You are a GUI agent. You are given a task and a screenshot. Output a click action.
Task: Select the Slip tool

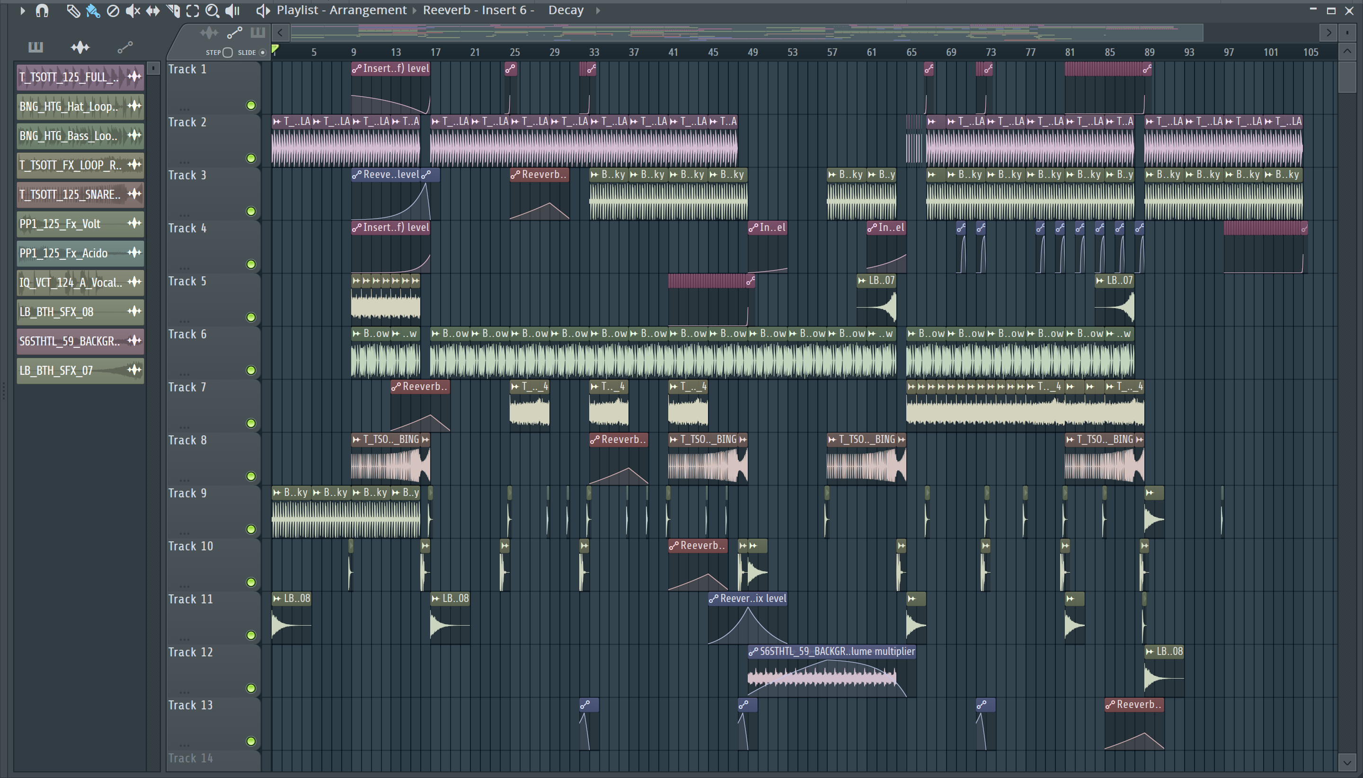[x=153, y=11]
